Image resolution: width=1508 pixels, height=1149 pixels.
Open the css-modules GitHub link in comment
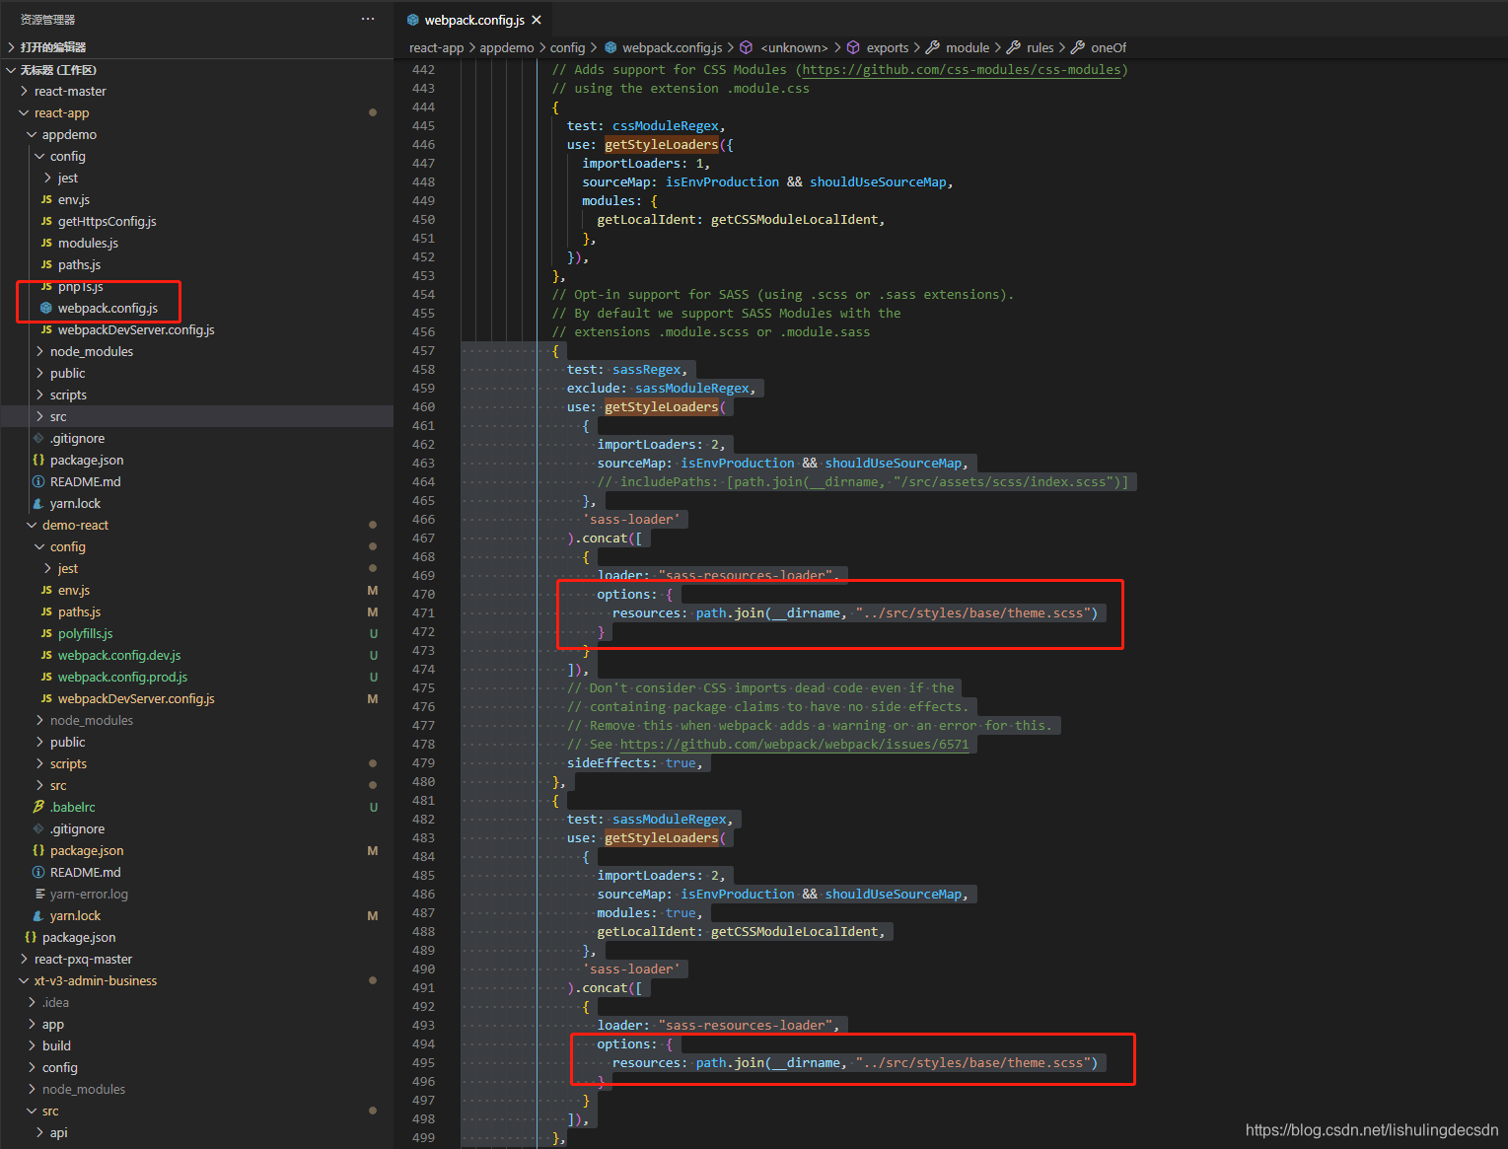pyautogui.click(x=962, y=69)
